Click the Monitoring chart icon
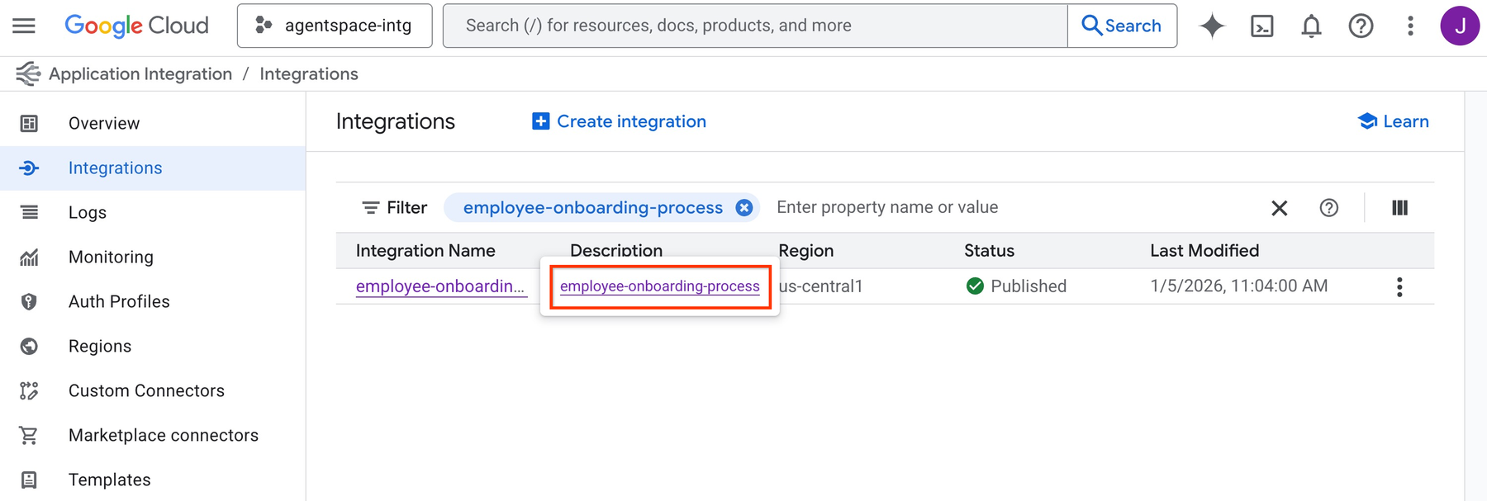1487x501 pixels. tap(29, 257)
